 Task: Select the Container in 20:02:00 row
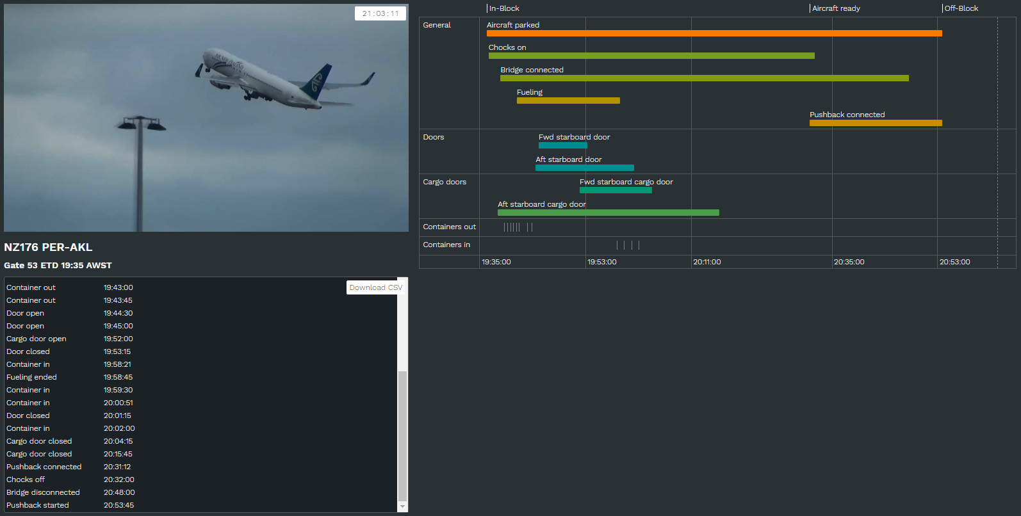tap(201, 428)
